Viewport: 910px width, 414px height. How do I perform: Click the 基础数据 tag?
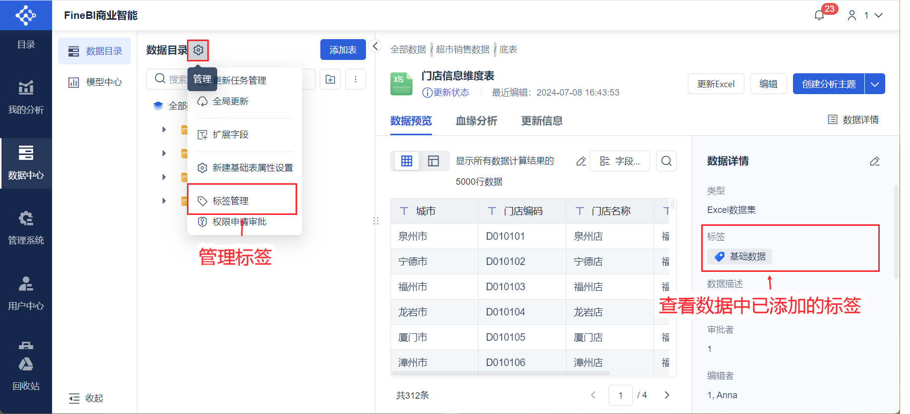tap(739, 257)
